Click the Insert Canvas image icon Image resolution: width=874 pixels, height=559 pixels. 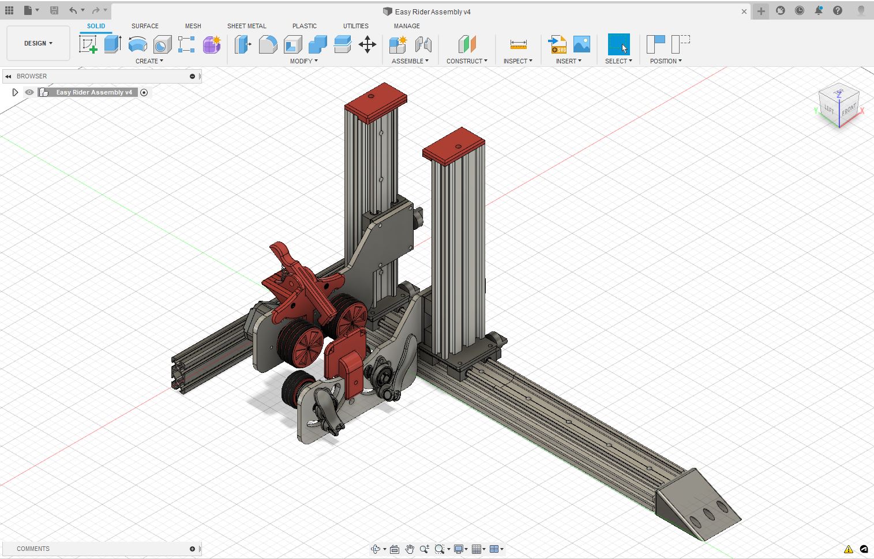click(x=582, y=44)
